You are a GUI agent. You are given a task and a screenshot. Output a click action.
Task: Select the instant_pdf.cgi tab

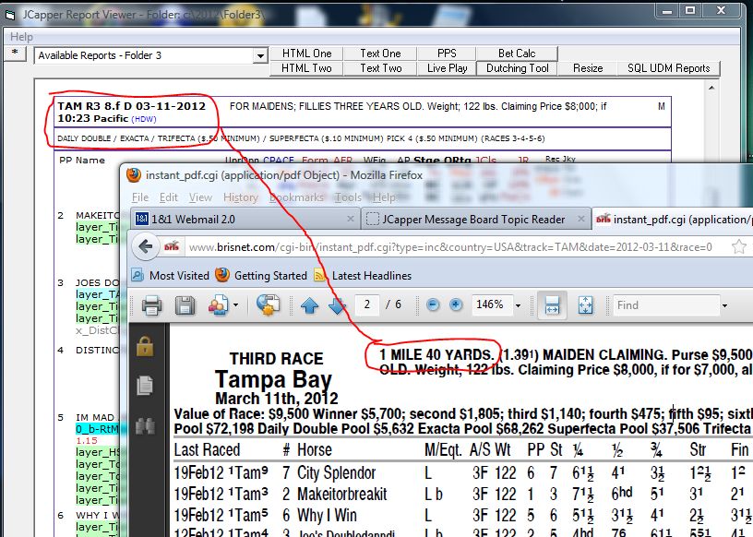pyautogui.click(x=673, y=219)
